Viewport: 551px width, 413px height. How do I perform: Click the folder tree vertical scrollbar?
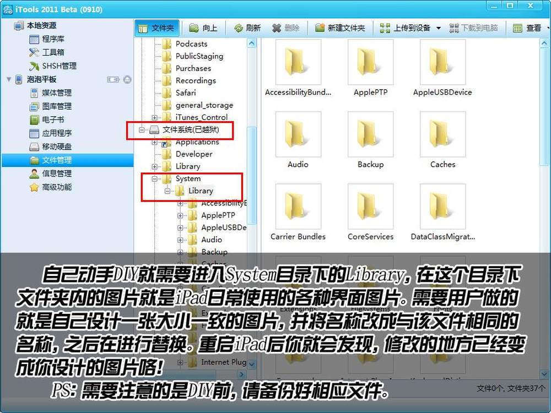click(252, 165)
